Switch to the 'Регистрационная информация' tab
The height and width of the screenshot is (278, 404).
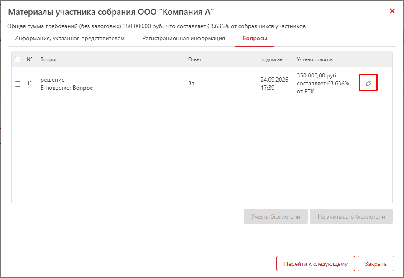[x=184, y=38]
